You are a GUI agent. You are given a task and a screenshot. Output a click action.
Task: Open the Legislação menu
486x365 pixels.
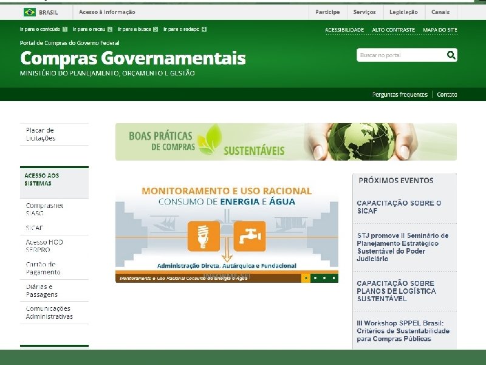click(x=403, y=12)
